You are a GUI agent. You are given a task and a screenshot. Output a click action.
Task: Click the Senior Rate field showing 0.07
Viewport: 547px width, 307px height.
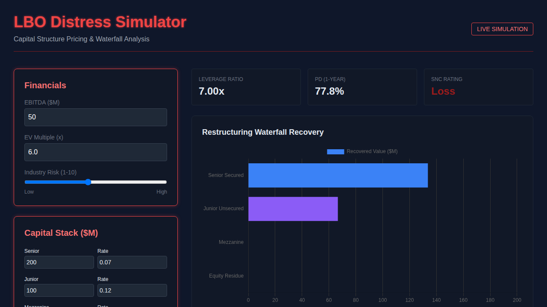pos(132,262)
